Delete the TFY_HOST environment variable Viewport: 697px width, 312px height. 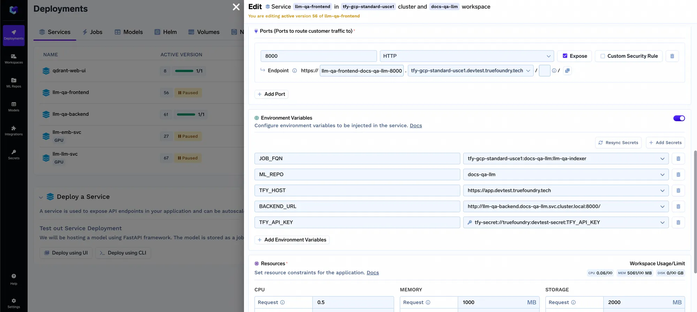point(678,190)
